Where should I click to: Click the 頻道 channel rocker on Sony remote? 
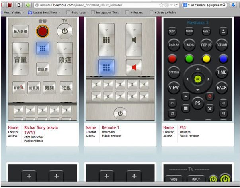click(65, 59)
